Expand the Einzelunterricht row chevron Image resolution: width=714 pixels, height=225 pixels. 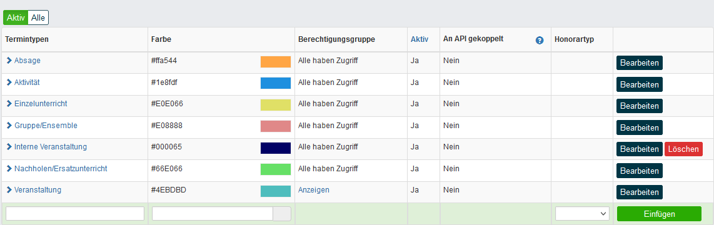pos(9,103)
